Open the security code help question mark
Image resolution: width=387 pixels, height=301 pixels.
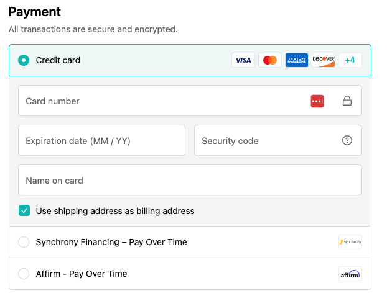click(347, 140)
